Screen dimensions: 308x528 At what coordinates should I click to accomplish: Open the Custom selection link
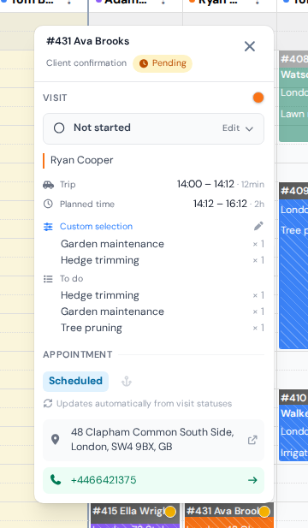[x=97, y=226]
